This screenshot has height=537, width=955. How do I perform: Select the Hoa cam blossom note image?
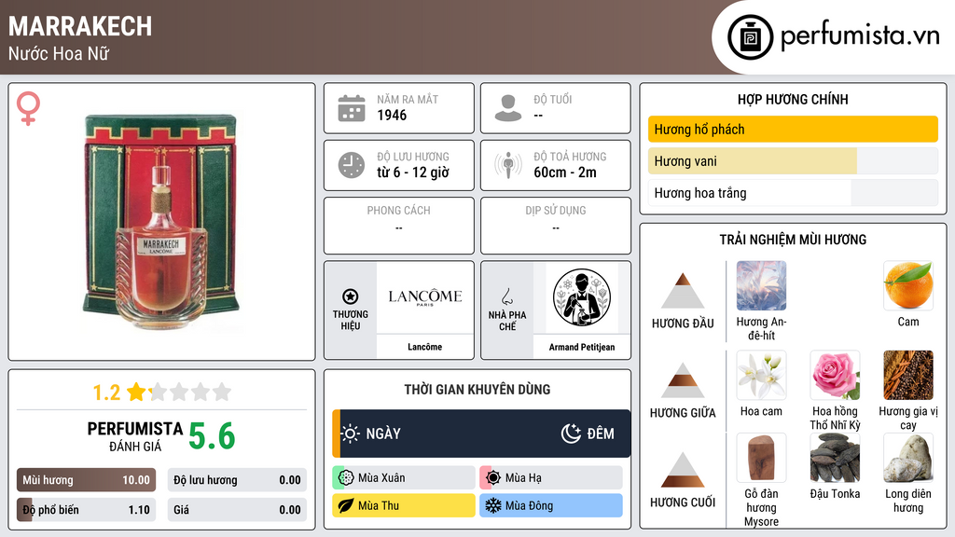(x=761, y=376)
